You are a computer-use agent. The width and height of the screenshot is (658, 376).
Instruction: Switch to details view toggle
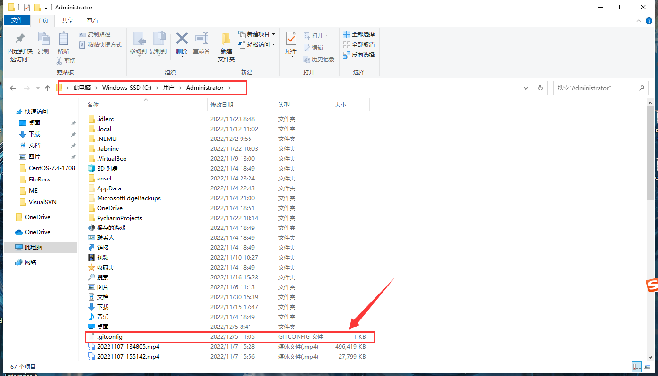(637, 367)
